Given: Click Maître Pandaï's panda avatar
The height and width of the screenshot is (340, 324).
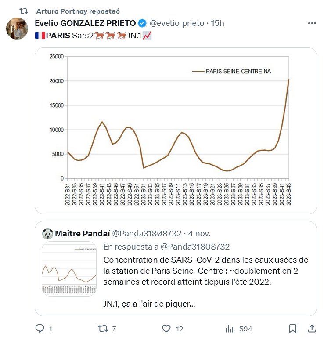Looking at the screenshot, I should click(47, 233).
